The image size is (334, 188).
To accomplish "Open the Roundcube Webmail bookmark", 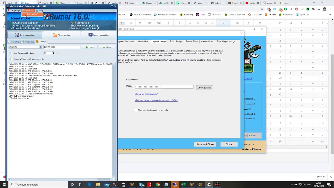I will pos(165,15).
